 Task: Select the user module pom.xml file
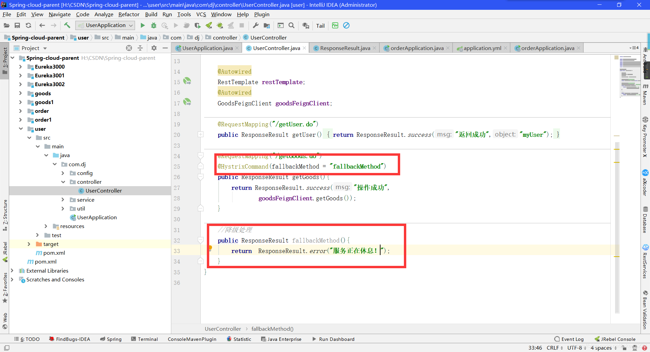[54, 253]
